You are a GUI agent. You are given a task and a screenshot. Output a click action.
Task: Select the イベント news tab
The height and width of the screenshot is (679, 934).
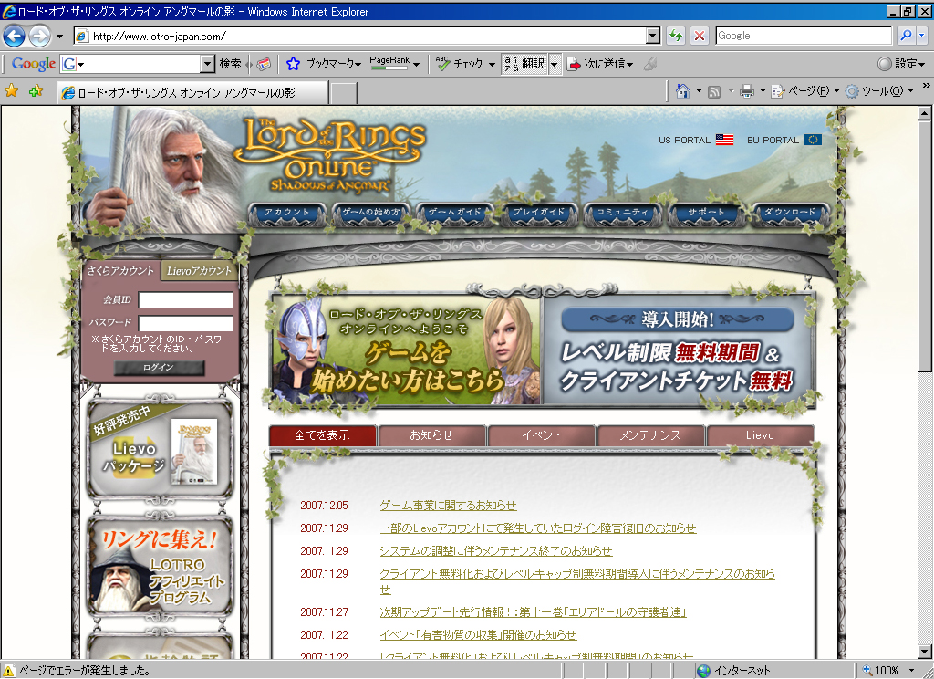click(541, 435)
